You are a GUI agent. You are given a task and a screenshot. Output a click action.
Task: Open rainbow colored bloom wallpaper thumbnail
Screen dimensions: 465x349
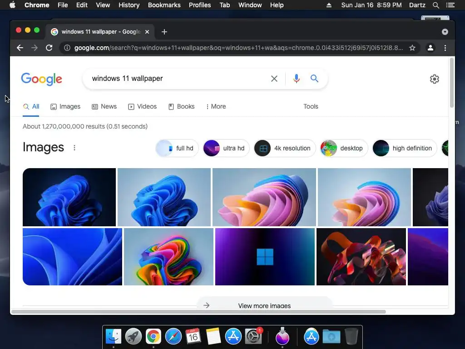pyautogui.click(x=168, y=257)
